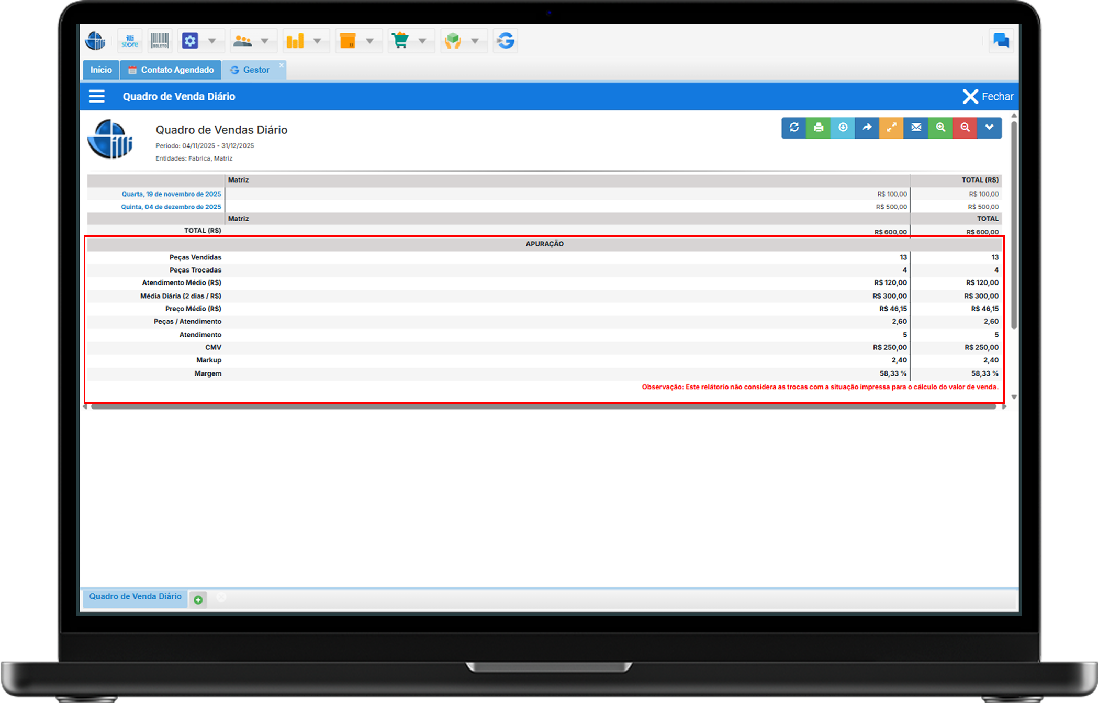Download the report using the circle-arrow icon
Screen dimensions: 1098x703
click(x=843, y=128)
